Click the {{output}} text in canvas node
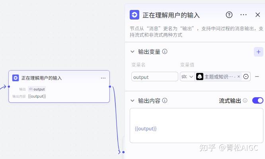Viewport: 265px width, 159px height. (37, 96)
